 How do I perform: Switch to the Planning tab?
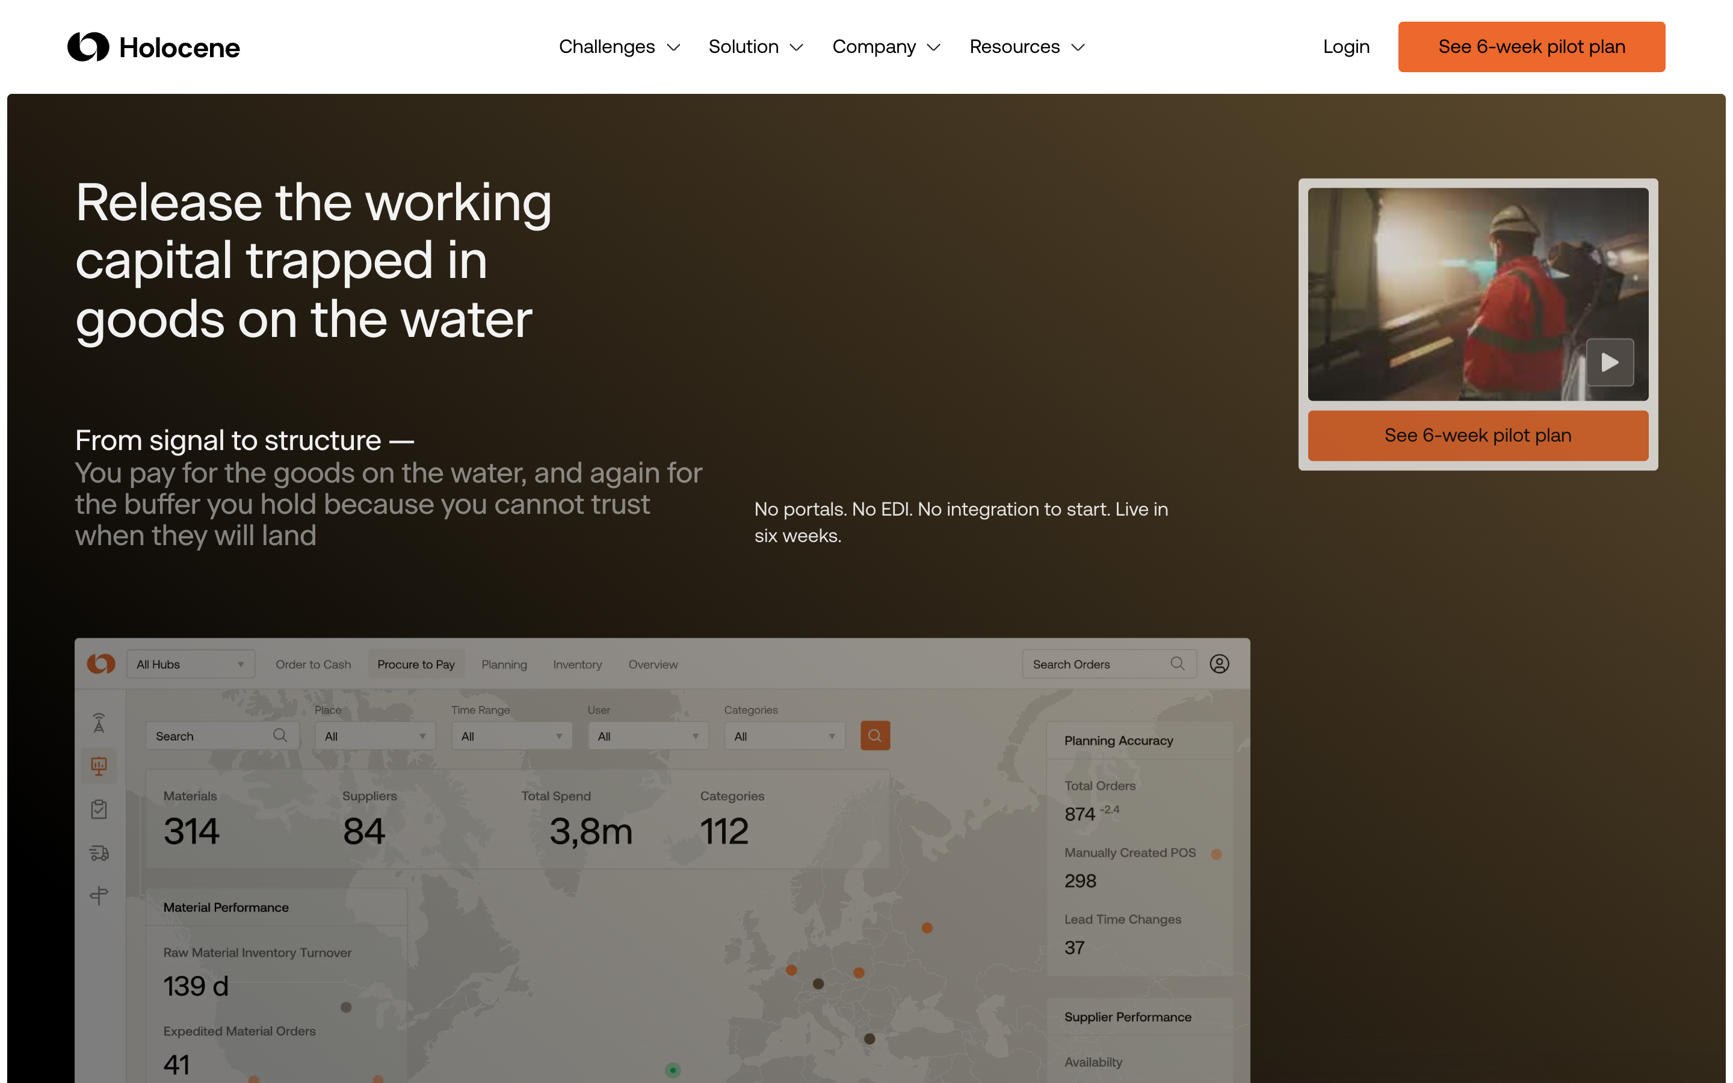pos(504,664)
